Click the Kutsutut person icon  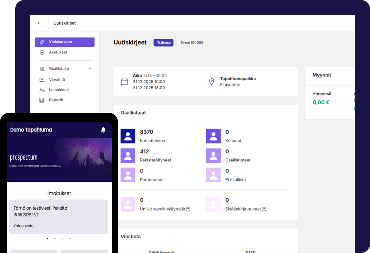coord(213,136)
